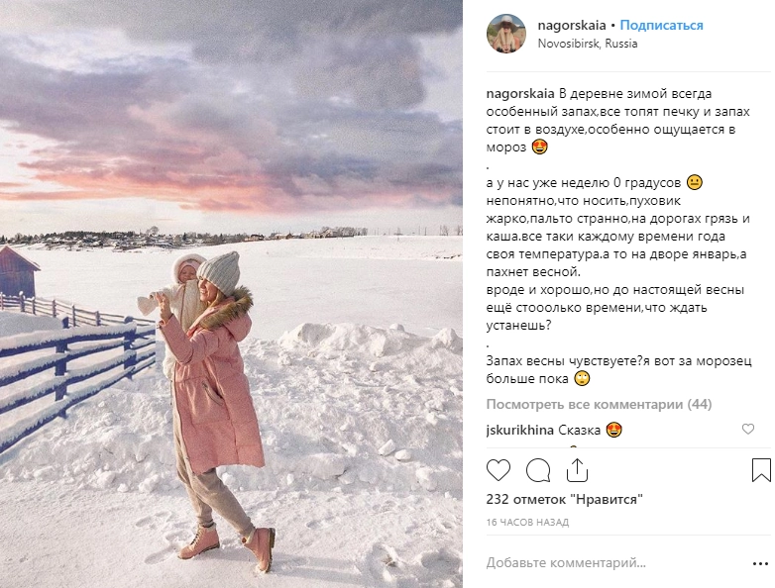775x588 pixels.
Task: Like the post with heart icon
Action: (x=498, y=470)
